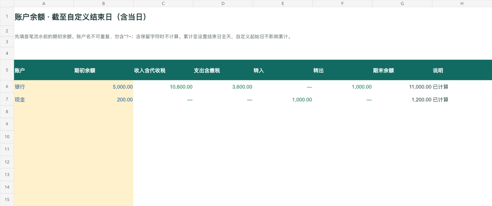
Task: Select row 1 header
Action: (7, 17)
